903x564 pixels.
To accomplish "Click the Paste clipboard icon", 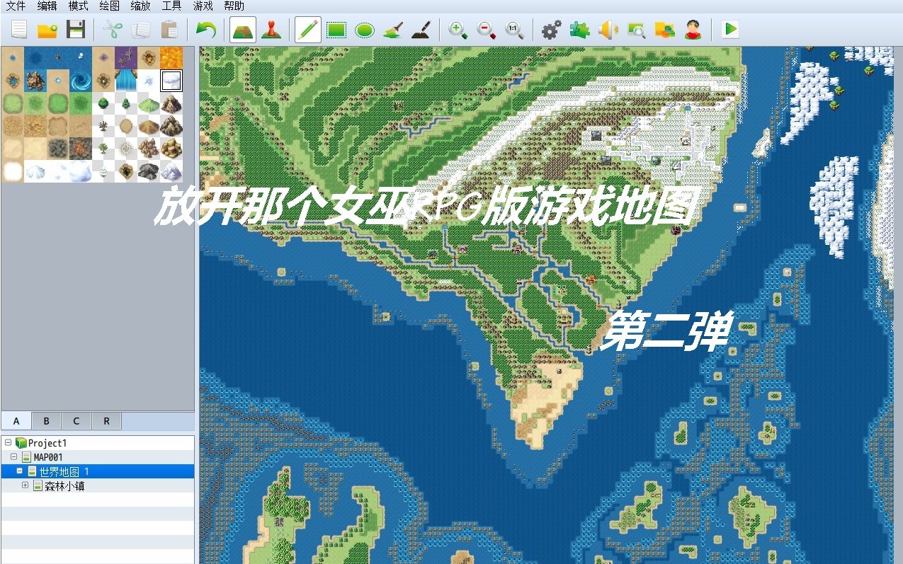I will click(x=169, y=30).
